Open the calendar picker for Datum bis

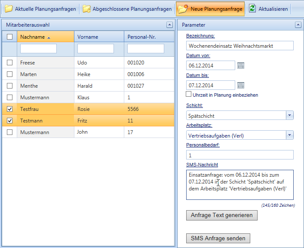point(241,85)
